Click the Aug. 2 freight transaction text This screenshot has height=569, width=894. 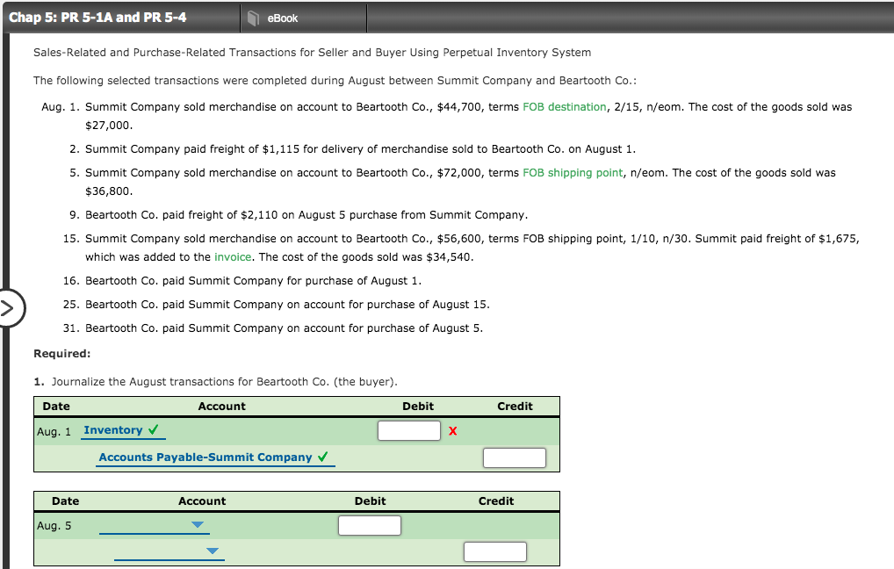point(360,148)
